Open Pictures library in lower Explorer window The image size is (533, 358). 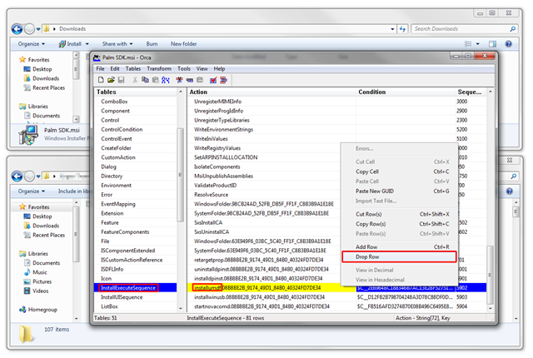coord(42,281)
